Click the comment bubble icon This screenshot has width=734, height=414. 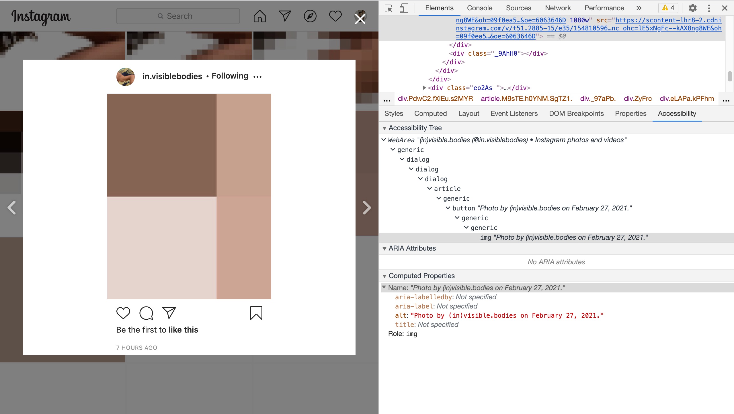pos(146,313)
